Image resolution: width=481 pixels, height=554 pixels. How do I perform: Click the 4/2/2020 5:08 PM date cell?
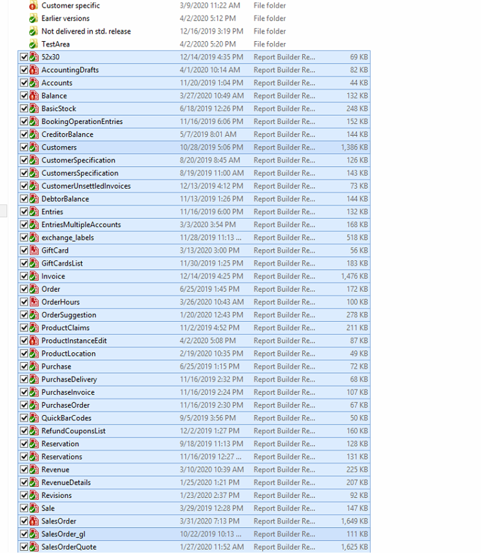point(207,340)
